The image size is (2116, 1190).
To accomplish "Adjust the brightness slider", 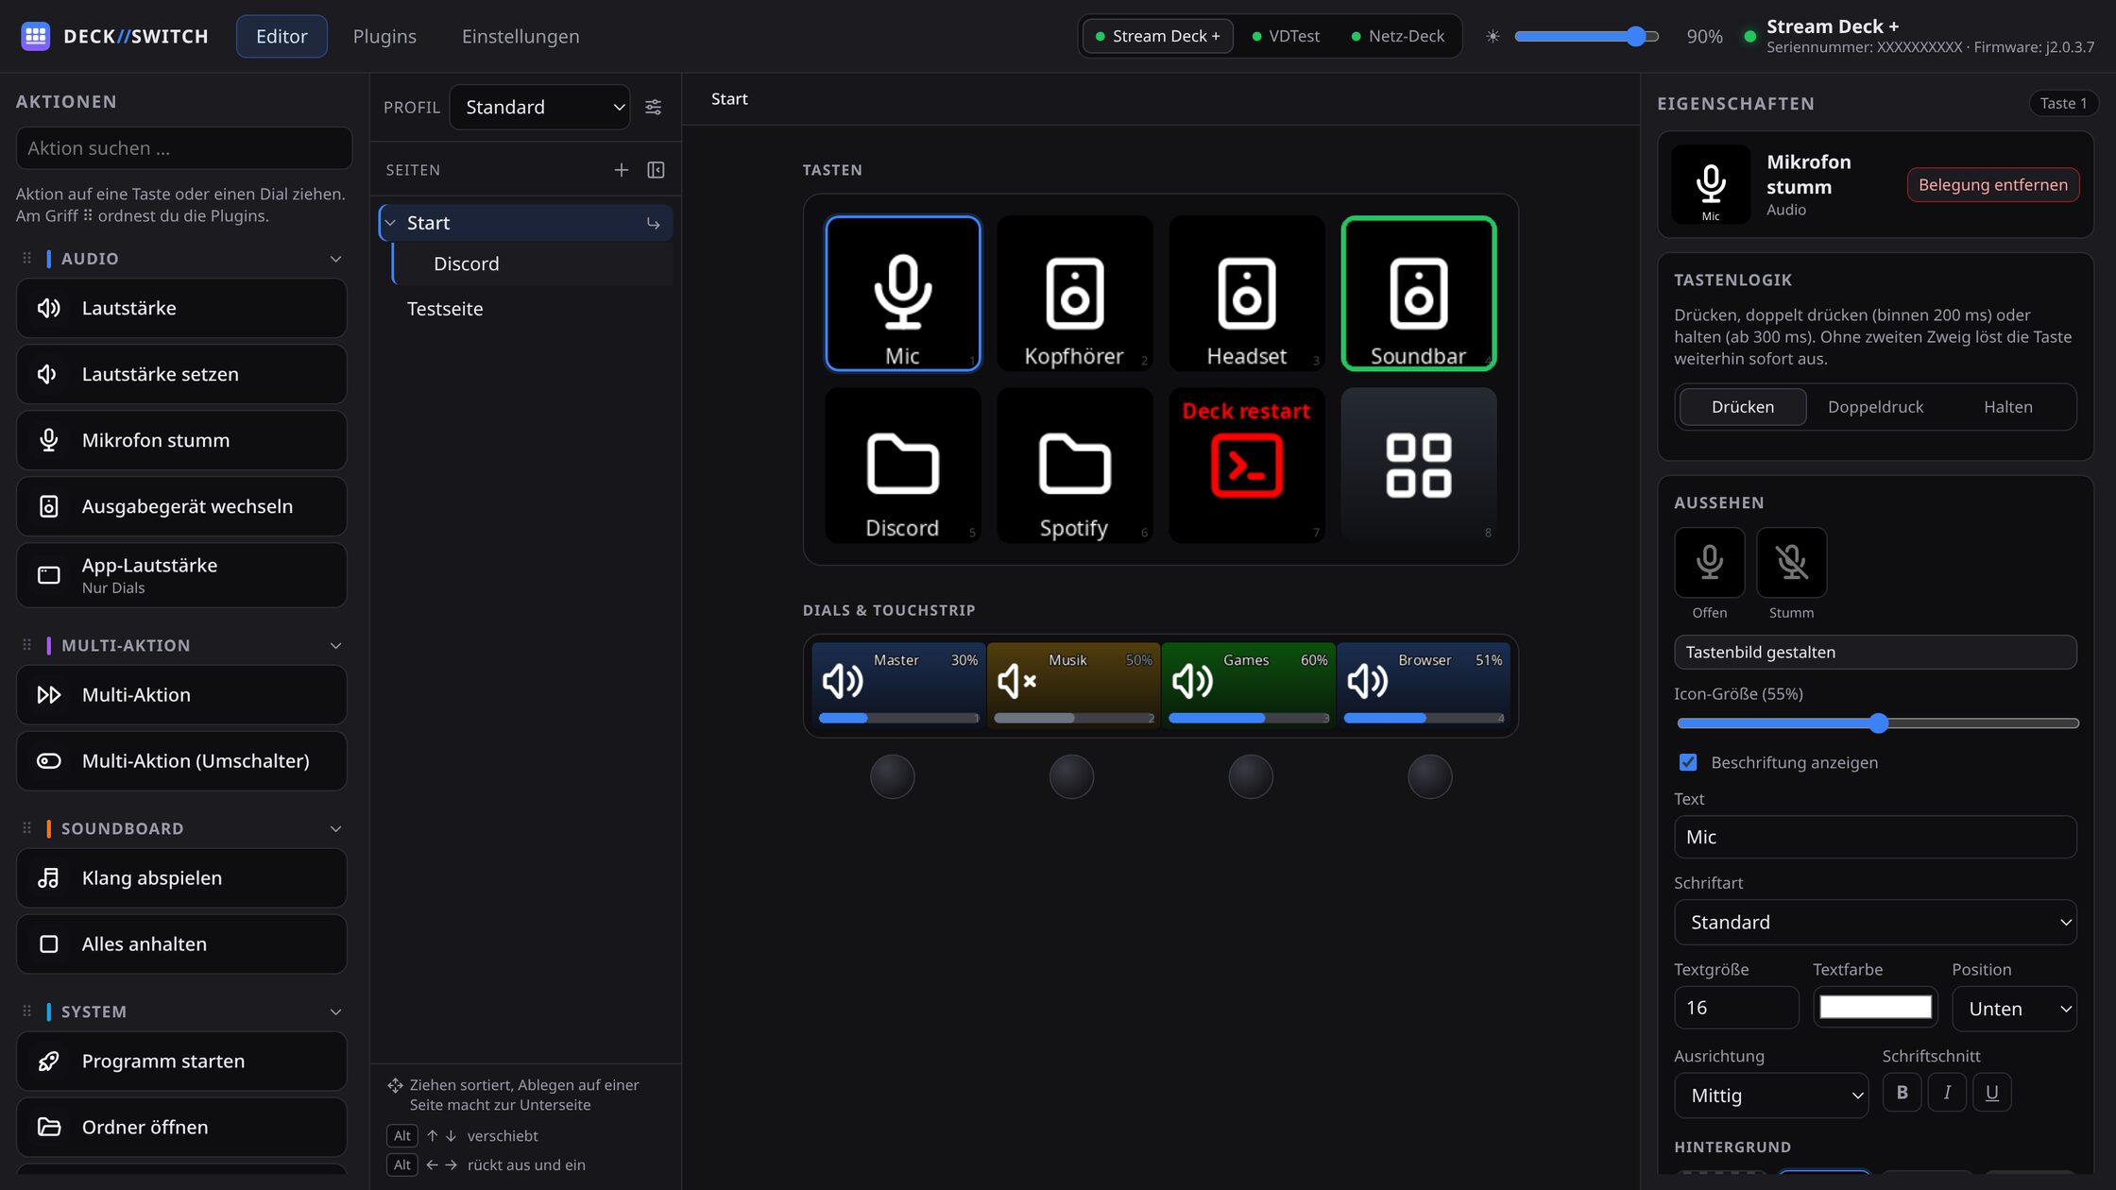I will pos(1586,36).
